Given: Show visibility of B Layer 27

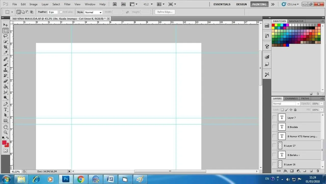Looking at the screenshot, I should click(x=274, y=146).
